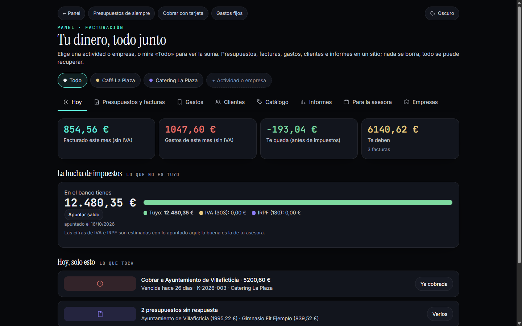Image resolution: width=522 pixels, height=326 pixels.
Task: Open the Presupuestos y facturas tab
Action: (129, 102)
